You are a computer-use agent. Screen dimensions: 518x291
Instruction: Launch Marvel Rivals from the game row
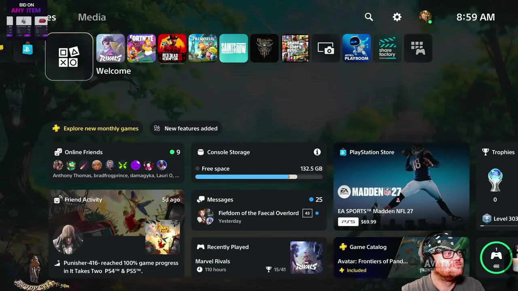click(x=110, y=48)
